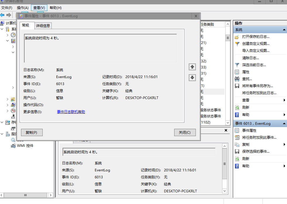The width and height of the screenshot is (287, 204).
Task: Click task scheduler clock icon in tree
Action: click(x=13, y=35)
